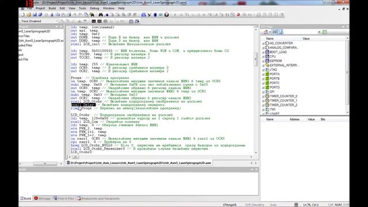Viewport: 368px width, 207px height.
Task: Select TWI in I/O View
Action: click(273, 109)
